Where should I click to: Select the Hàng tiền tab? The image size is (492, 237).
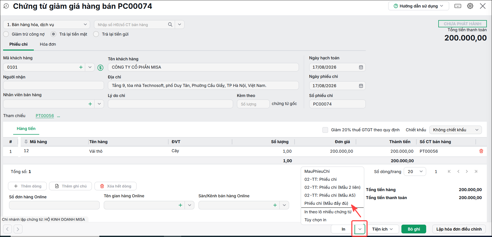(26, 128)
